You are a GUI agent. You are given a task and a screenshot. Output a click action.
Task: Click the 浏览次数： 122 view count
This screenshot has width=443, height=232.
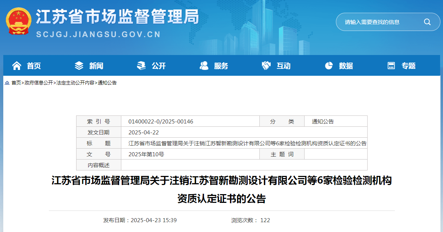click(251, 220)
